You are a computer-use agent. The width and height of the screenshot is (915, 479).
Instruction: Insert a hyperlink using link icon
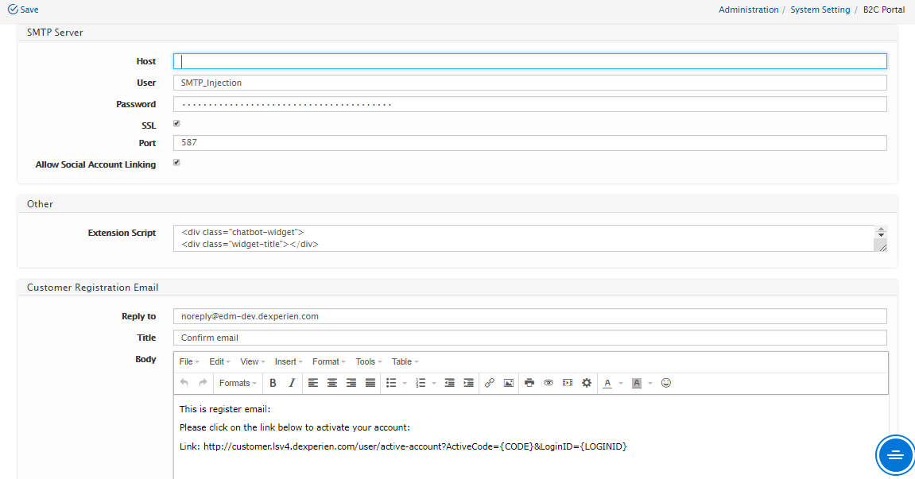pyautogui.click(x=490, y=383)
